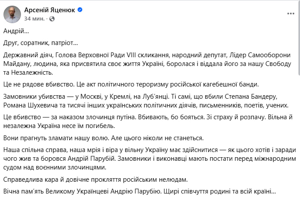The image size is (300, 197).
Task: Open the three-dot post options menu
Action: (x=291, y=14)
